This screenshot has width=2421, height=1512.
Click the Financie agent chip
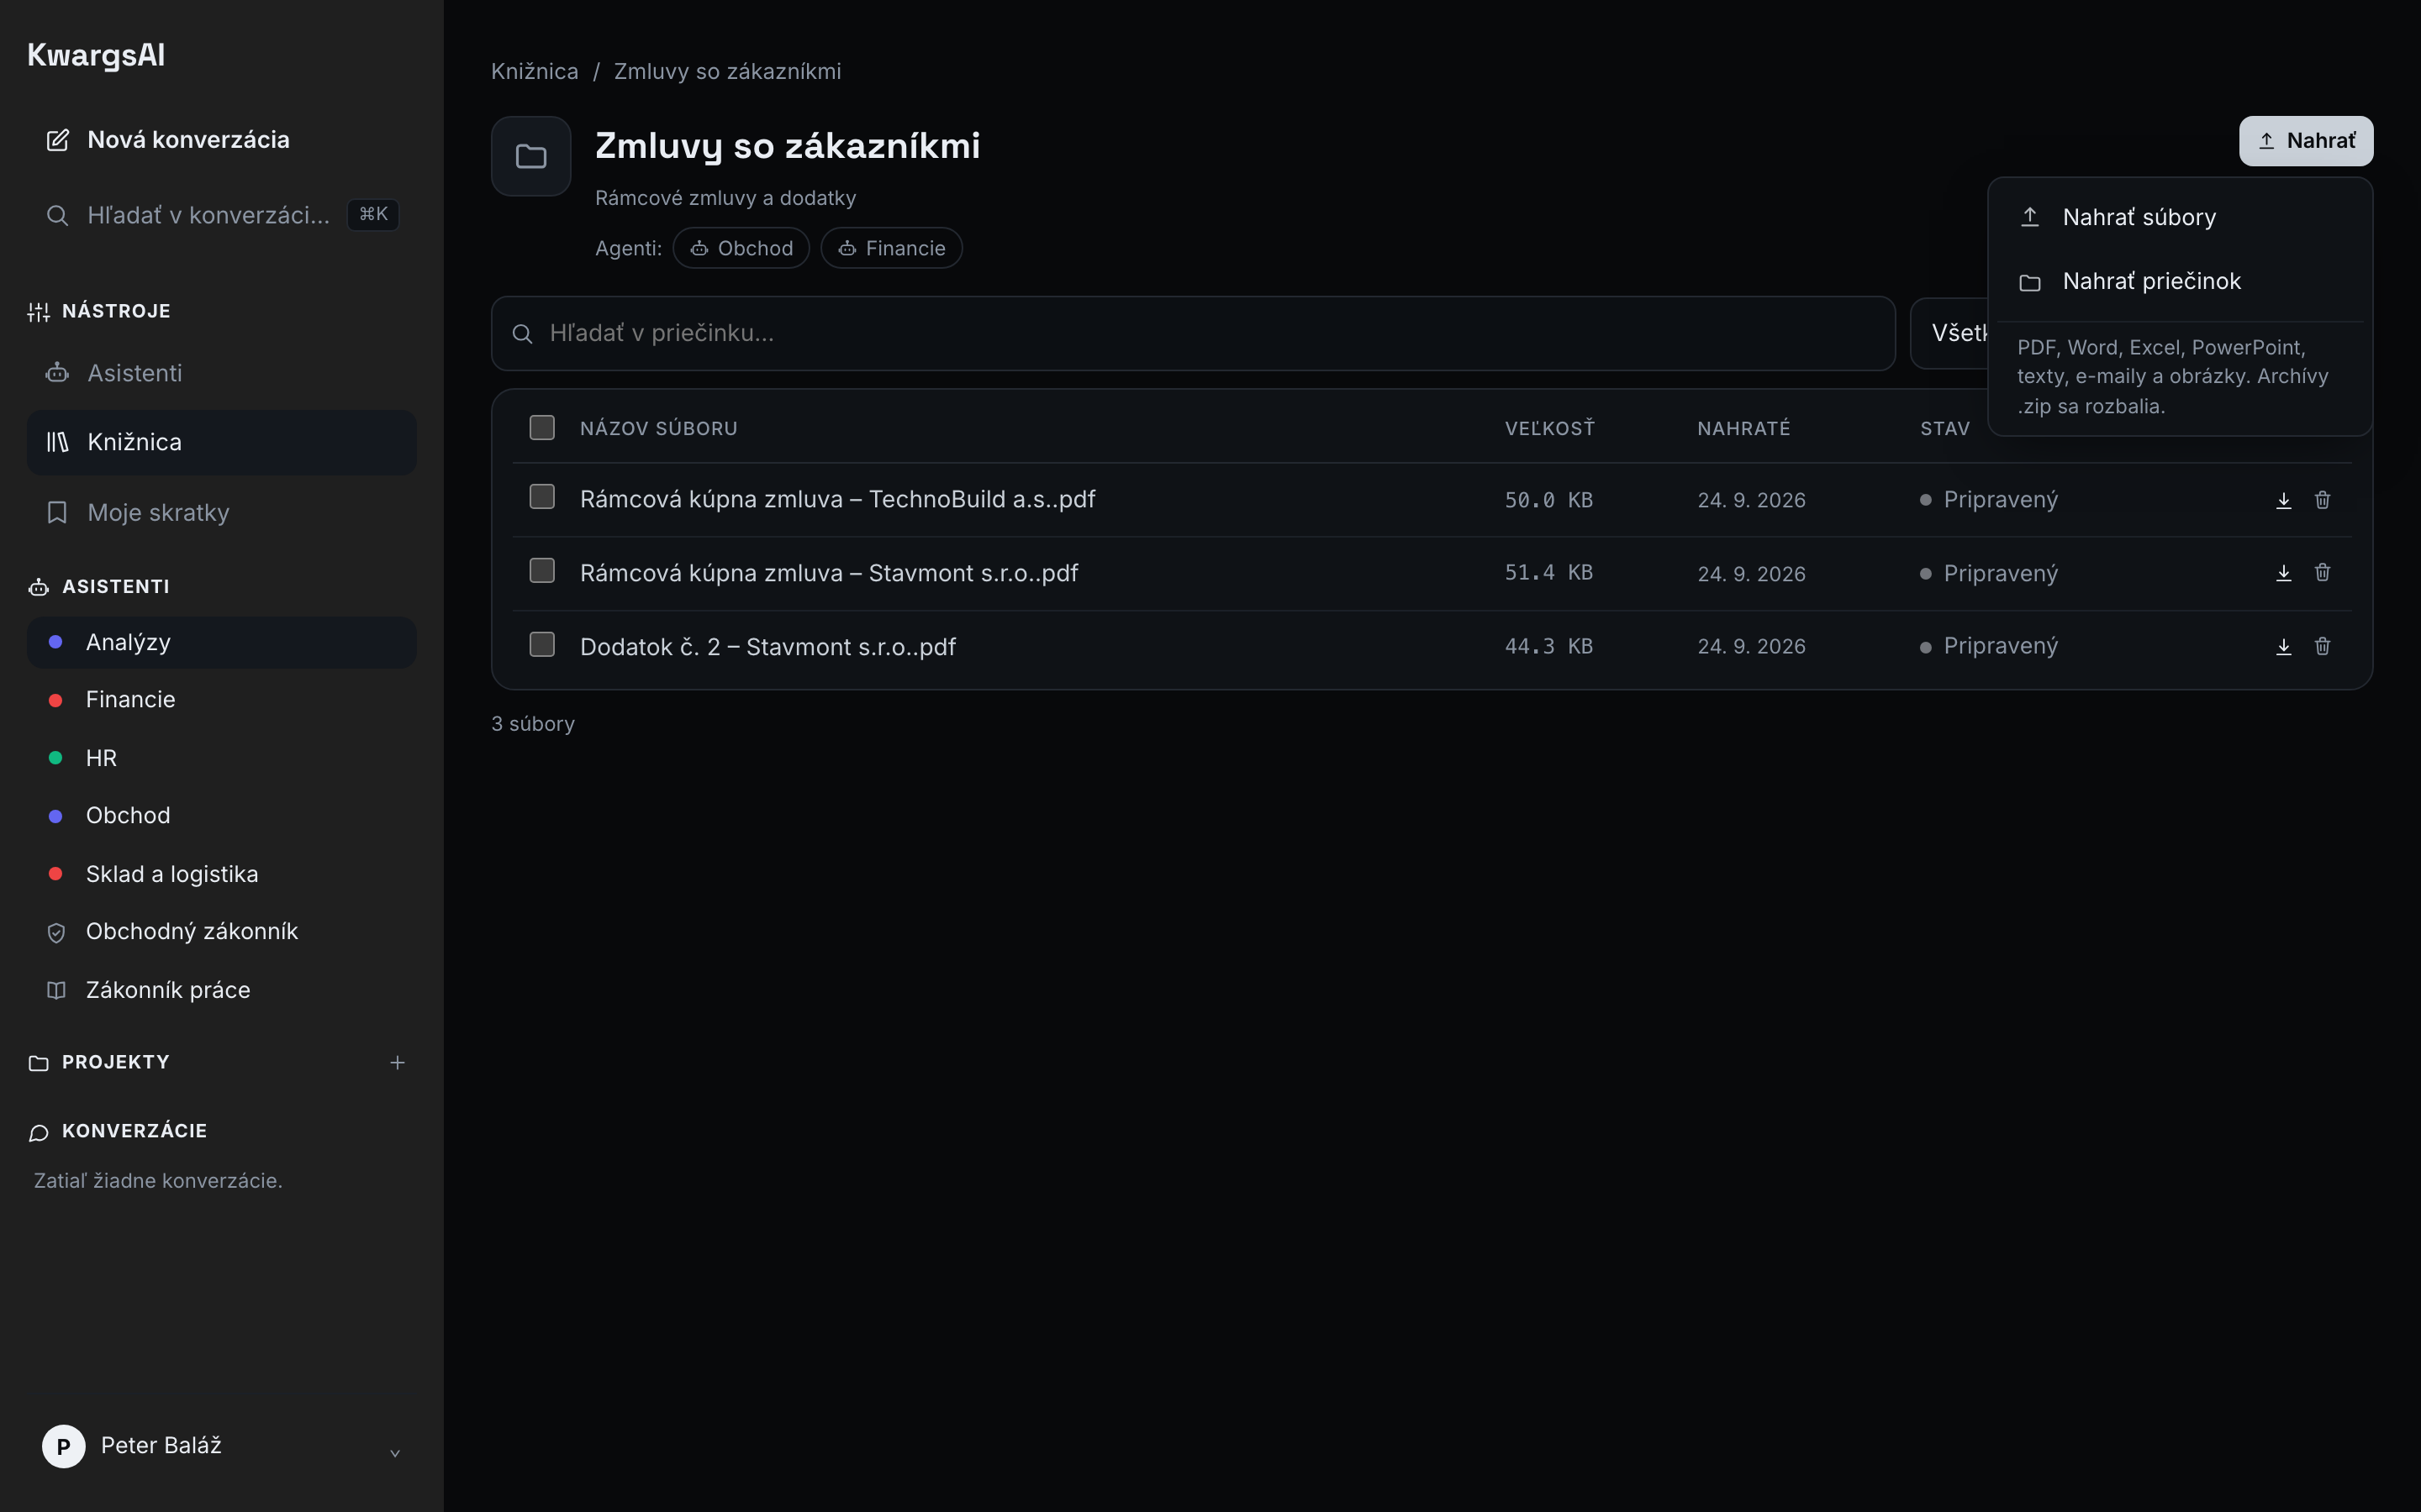coord(891,248)
